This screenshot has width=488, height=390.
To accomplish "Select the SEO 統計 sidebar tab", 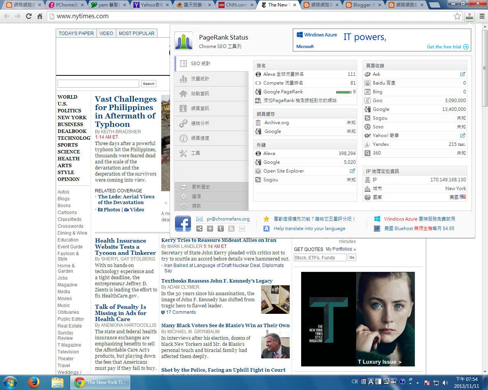I will click(x=212, y=64).
